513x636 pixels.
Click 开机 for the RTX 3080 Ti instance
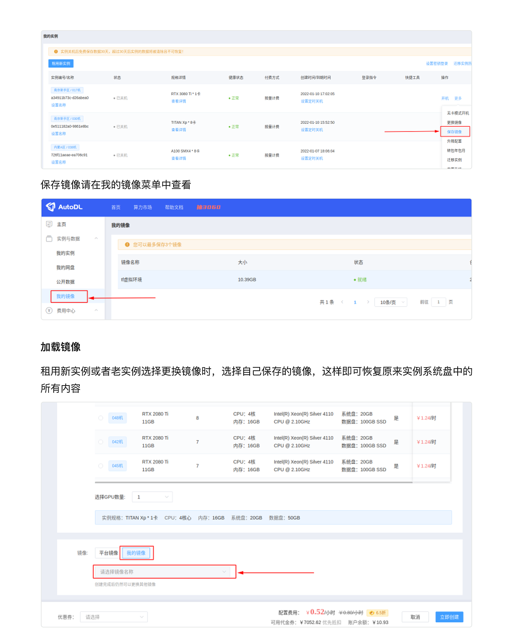445,98
